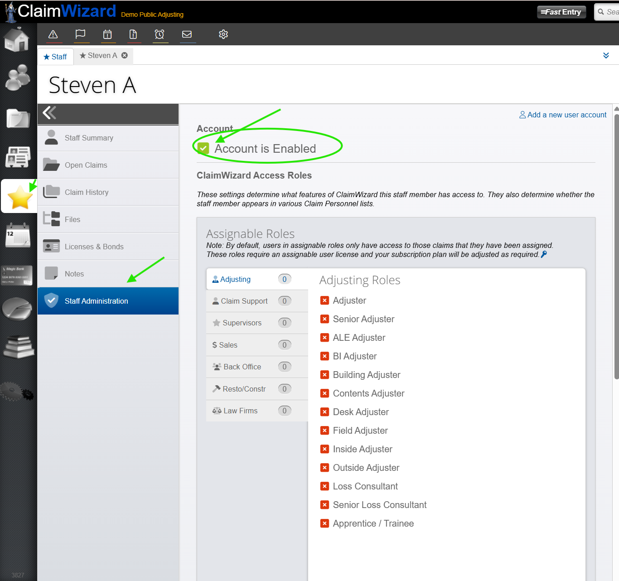The width and height of the screenshot is (619, 581).
Task: Click the vertical scrollbar on right edge
Action: pyautogui.click(x=616, y=246)
